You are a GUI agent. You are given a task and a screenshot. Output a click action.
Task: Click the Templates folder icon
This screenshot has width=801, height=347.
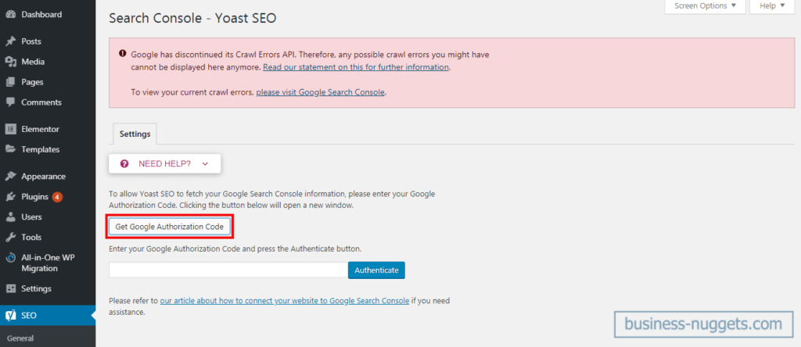point(10,149)
